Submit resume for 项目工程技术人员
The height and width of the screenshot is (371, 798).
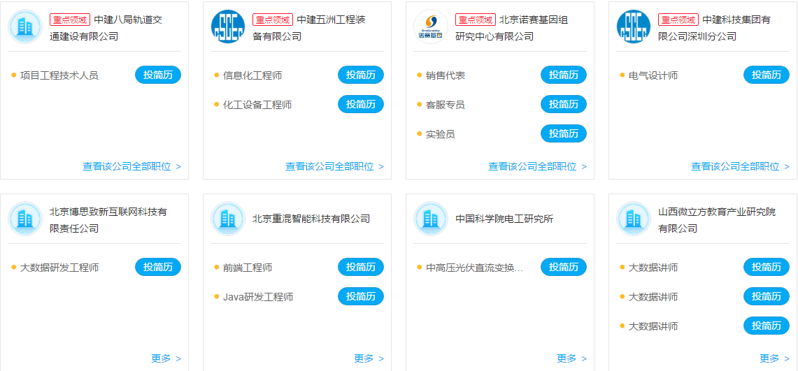coord(158,75)
